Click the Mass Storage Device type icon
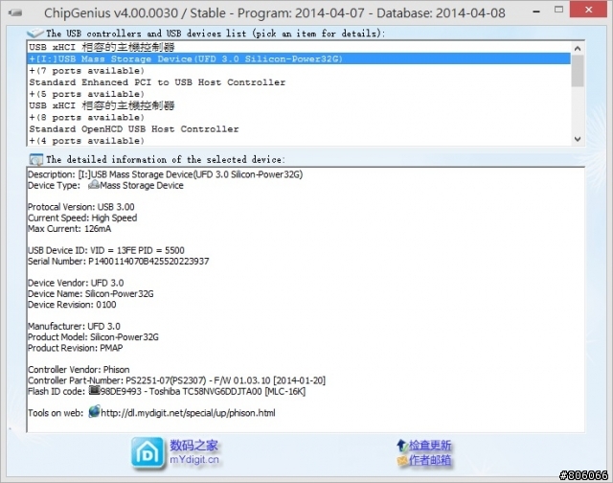The height and width of the screenshot is (483, 613). [x=94, y=185]
